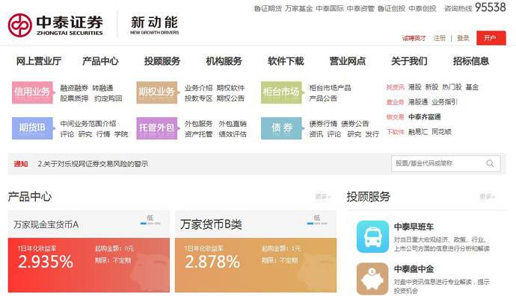
Task: Open 绩效评估 link
Action: [233, 134]
